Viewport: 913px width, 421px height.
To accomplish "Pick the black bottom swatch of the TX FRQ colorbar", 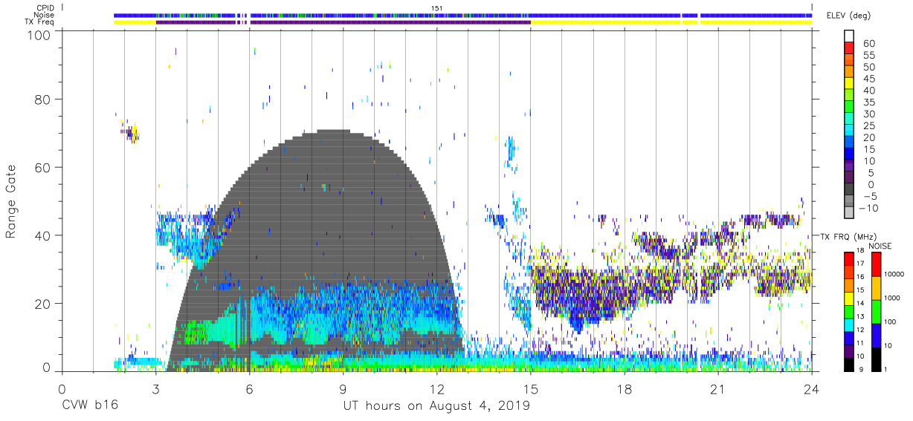I will [848, 365].
